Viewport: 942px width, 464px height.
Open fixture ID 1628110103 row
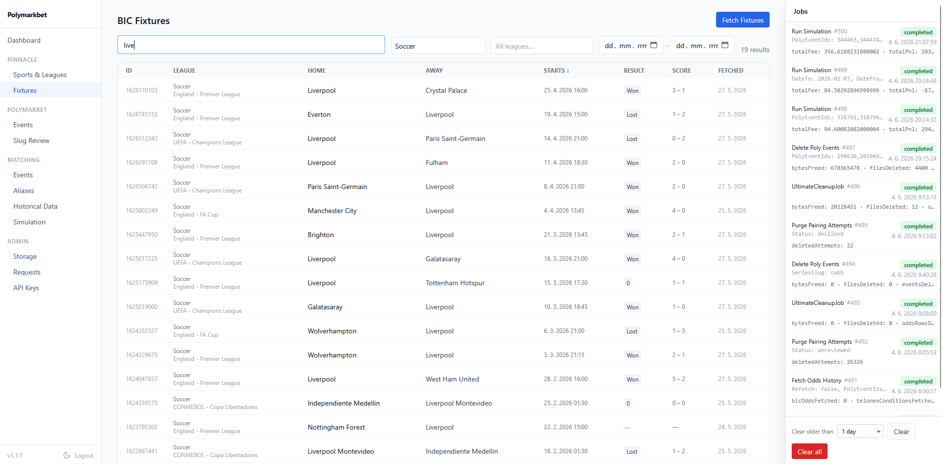(x=443, y=90)
